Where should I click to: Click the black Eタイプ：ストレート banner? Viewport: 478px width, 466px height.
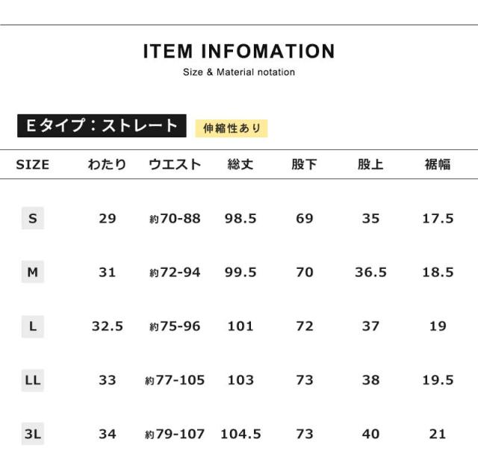102,125
